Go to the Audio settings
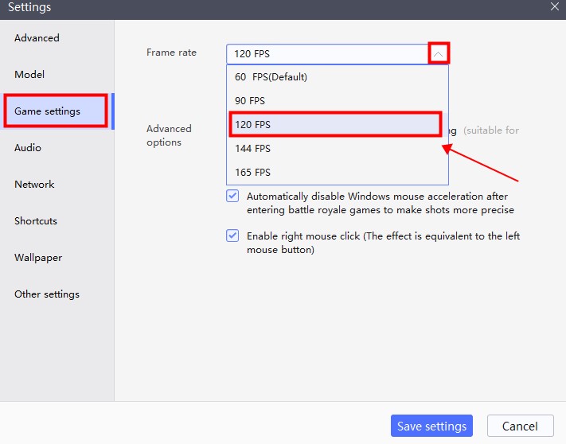This screenshot has width=566, height=444. (x=28, y=147)
